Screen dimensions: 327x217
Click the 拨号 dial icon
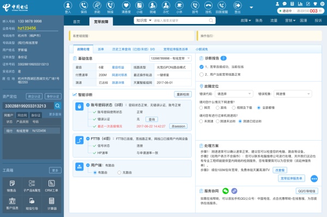click(x=195, y=5)
